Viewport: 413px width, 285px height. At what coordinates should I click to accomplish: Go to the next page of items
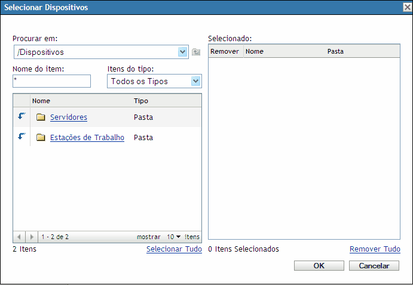tap(32, 237)
